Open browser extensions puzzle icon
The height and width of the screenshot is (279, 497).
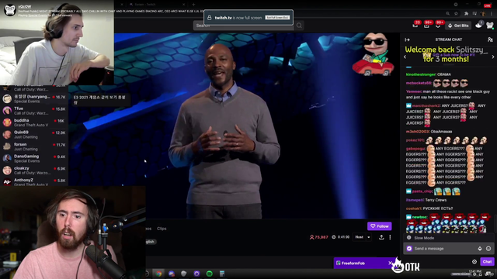tap(466, 13)
